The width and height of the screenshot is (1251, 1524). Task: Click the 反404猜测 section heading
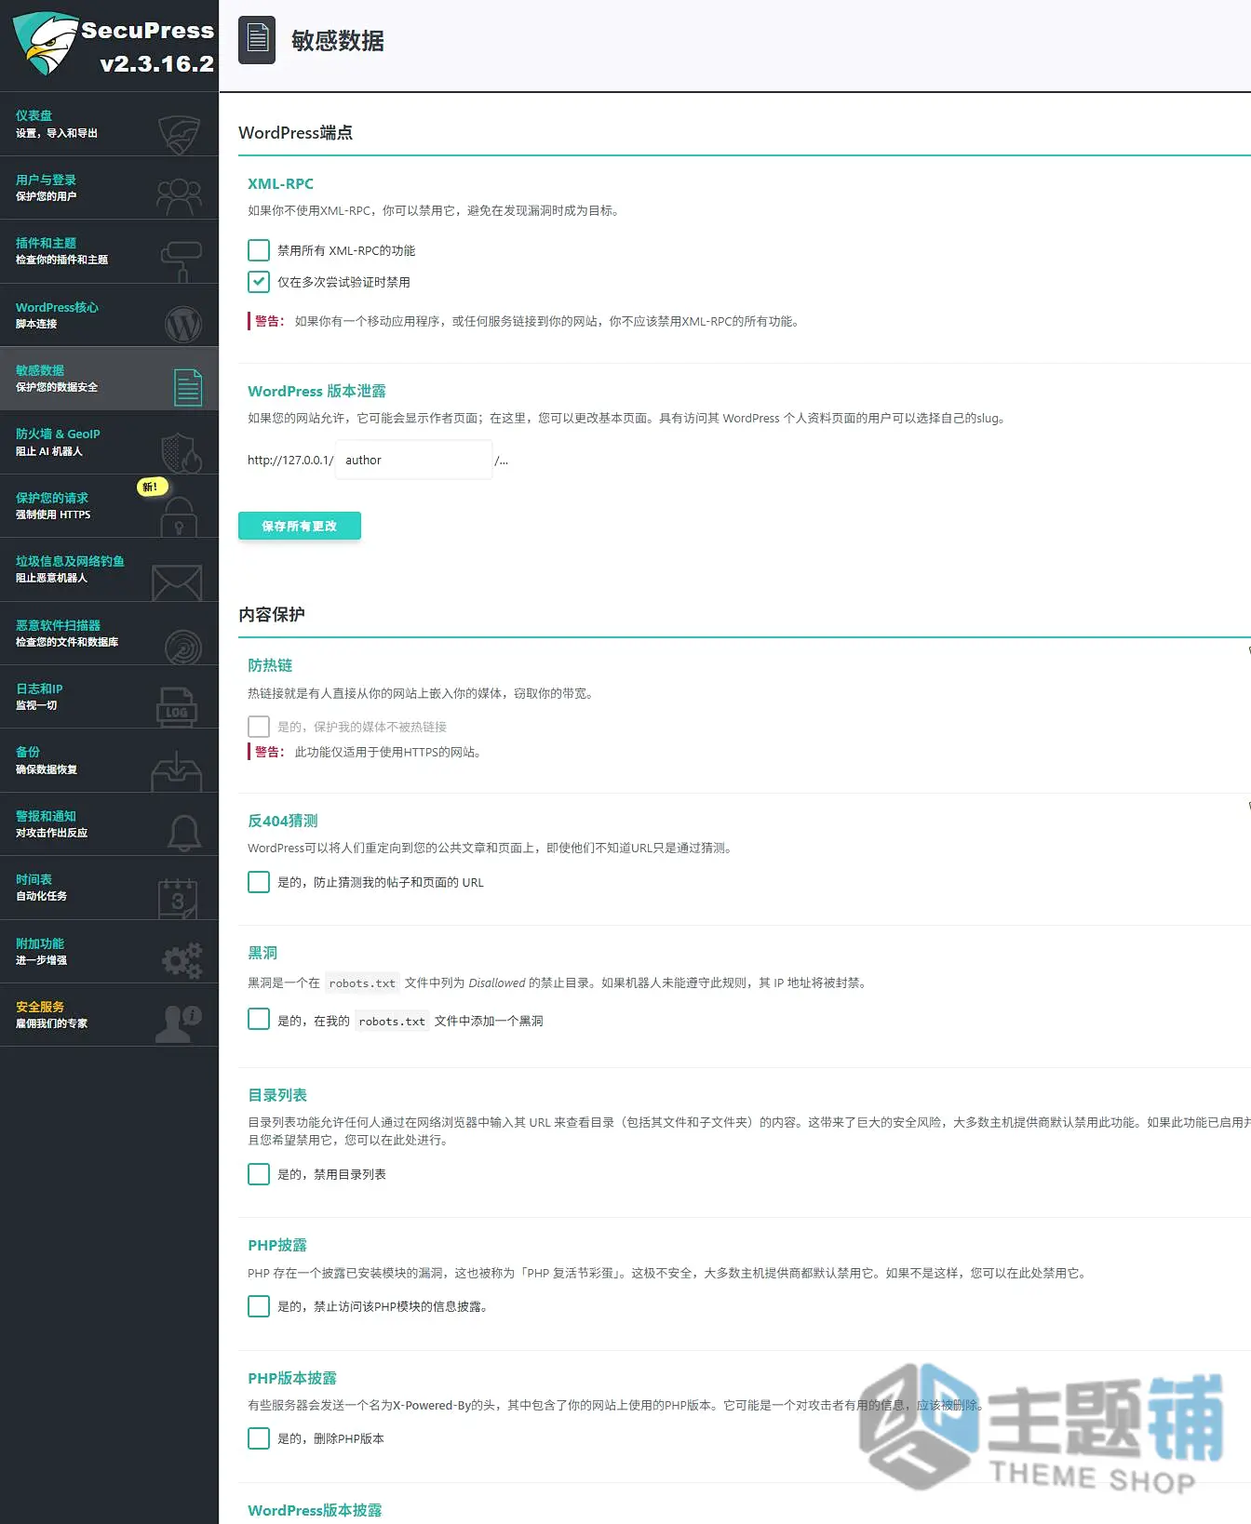[x=283, y=821]
